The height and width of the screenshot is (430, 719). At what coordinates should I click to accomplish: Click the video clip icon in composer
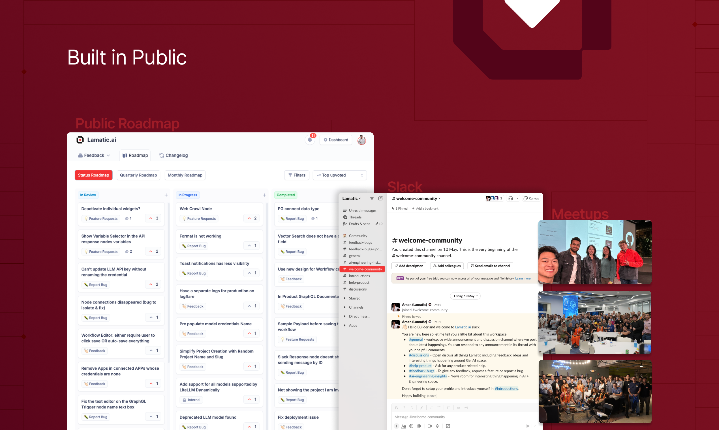(429, 426)
